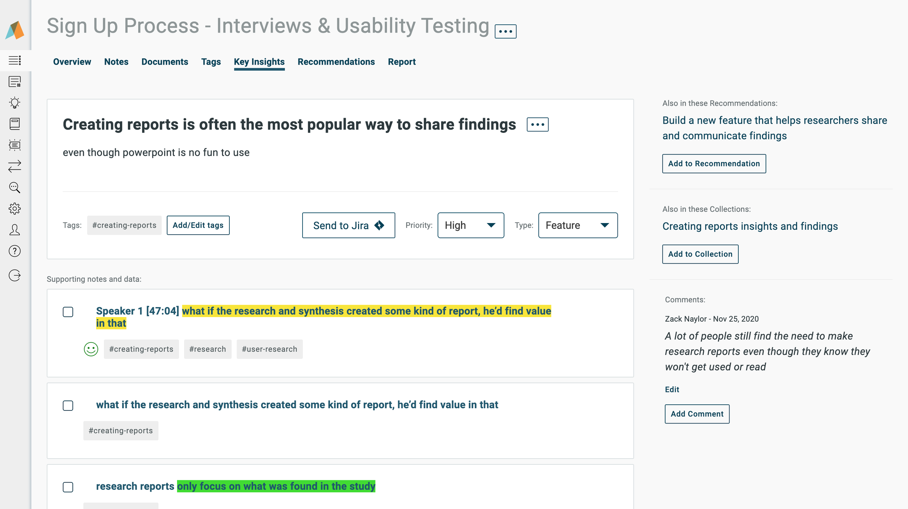Check the Speaker 1 [47:04] note checkbox
Screen dimensions: 908x509
(68, 312)
